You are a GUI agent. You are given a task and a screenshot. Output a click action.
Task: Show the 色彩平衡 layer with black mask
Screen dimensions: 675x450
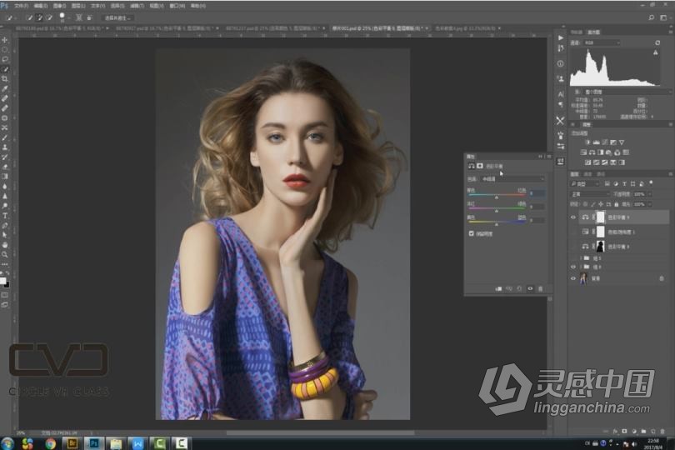[573, 247]
